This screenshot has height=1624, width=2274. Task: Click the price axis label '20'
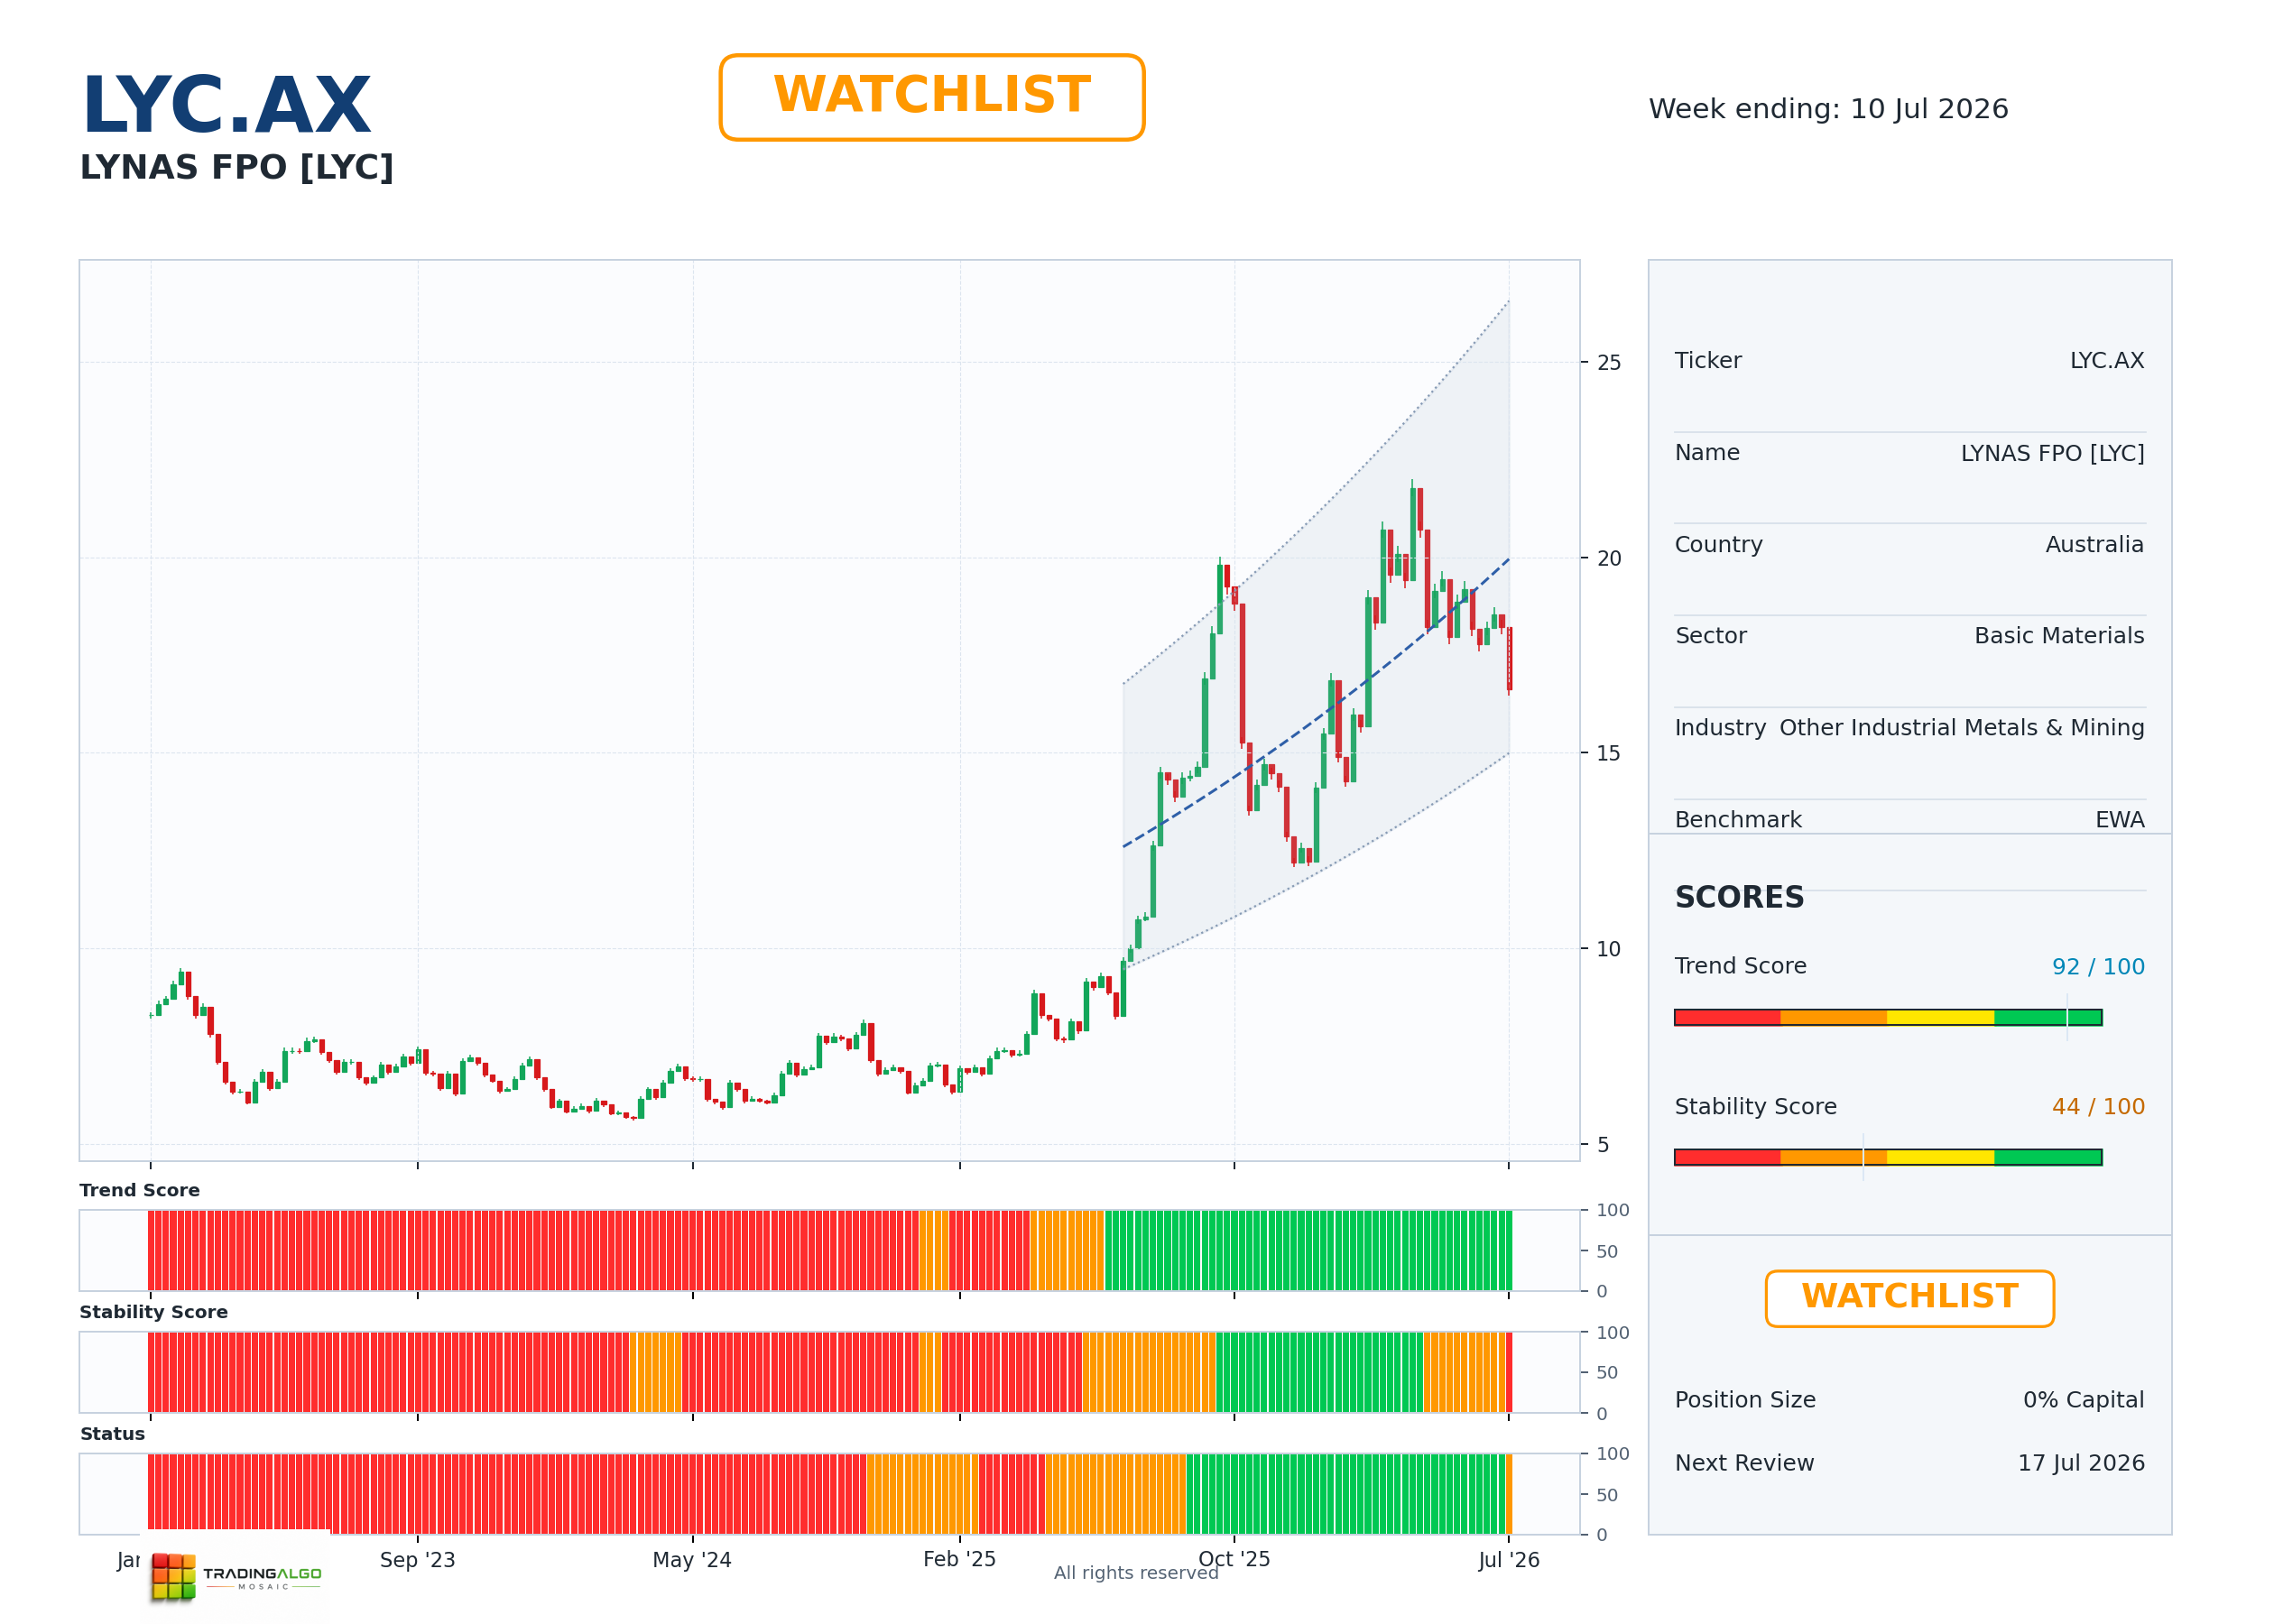1609,558
